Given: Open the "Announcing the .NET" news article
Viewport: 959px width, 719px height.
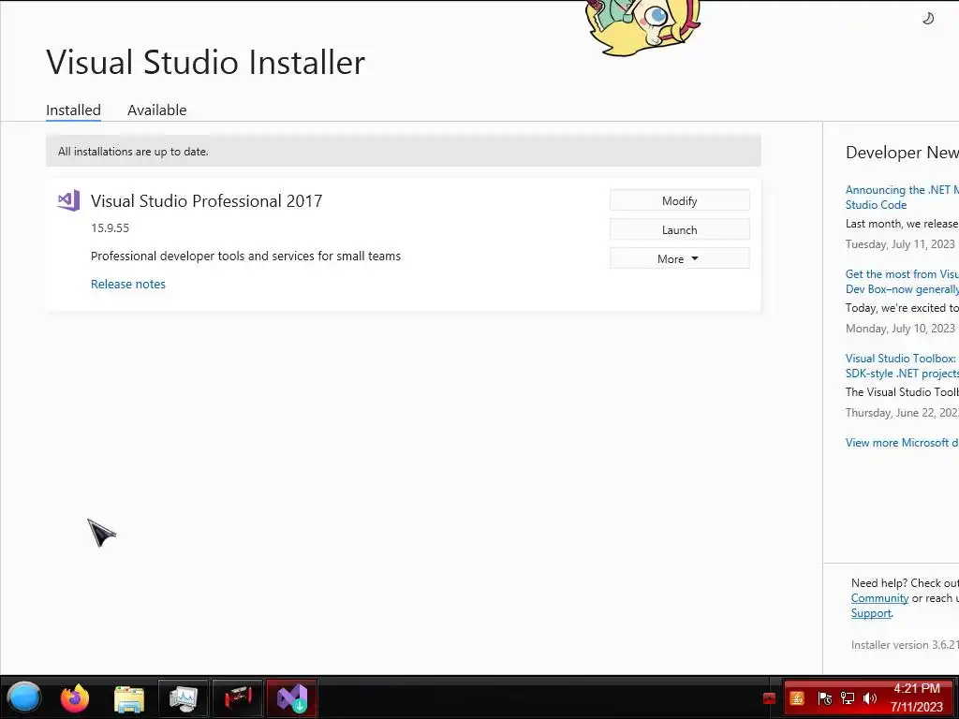Looking at the screenshot, I should tap(902, 197).
